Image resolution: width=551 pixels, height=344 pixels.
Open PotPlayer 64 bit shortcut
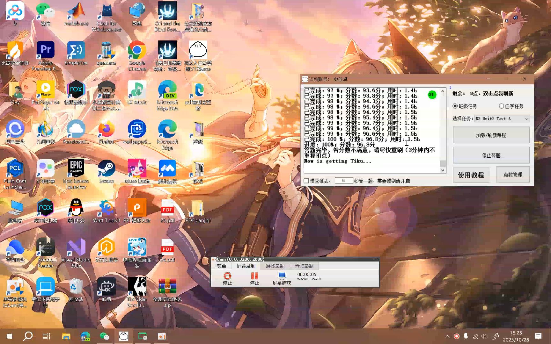coord(46,96)
